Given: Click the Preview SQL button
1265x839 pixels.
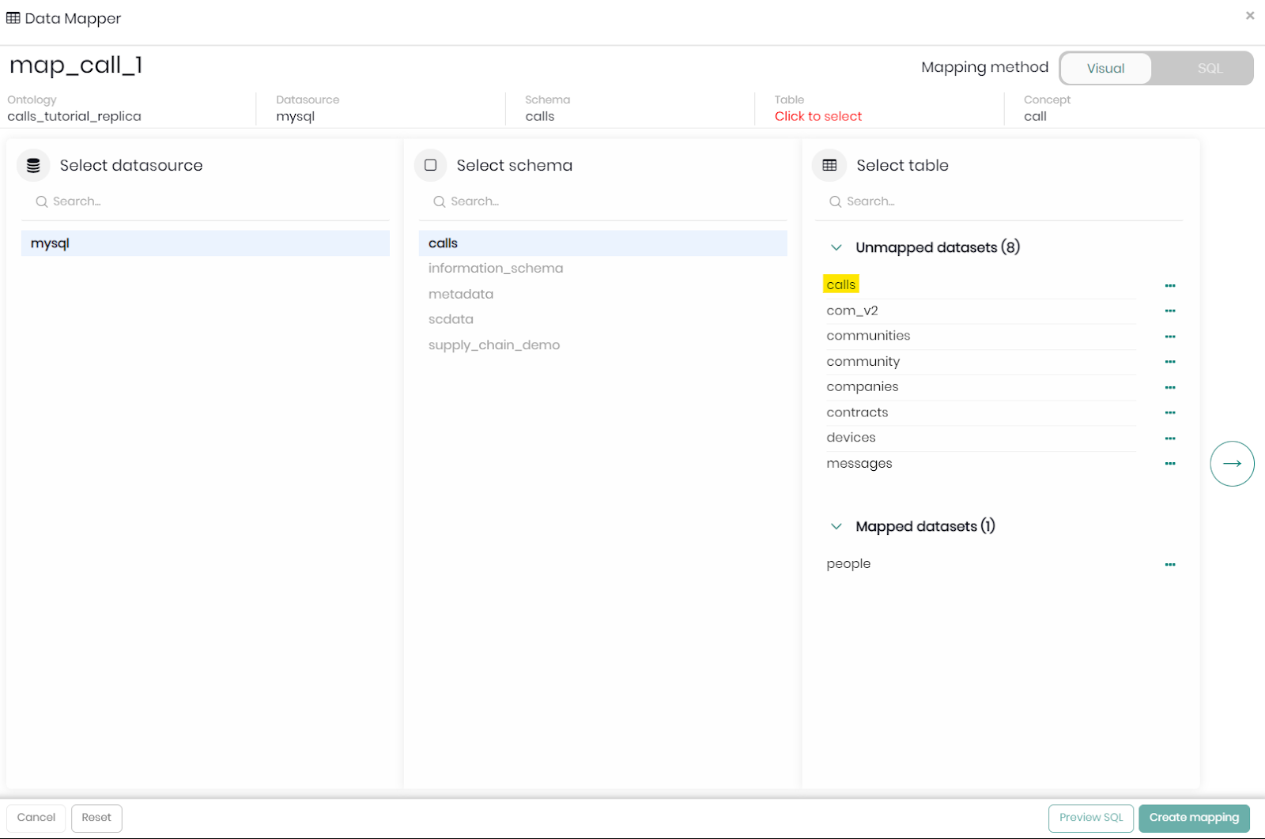Looking at the screenshot, I should coord(1090,818).
